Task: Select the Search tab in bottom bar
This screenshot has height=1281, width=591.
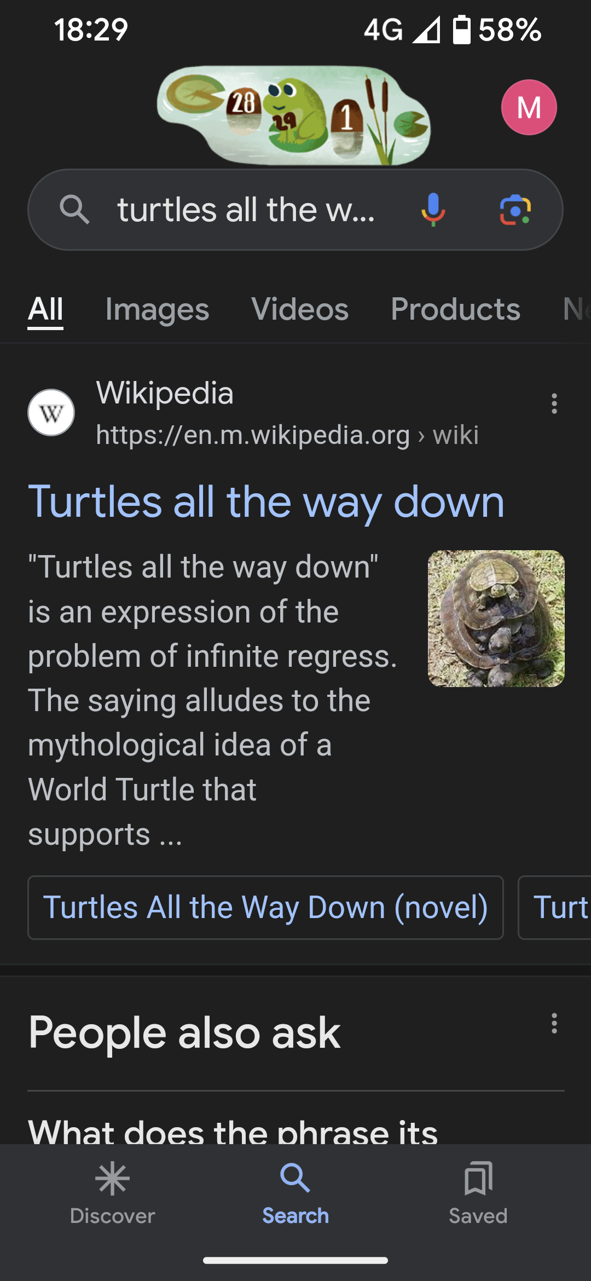Action: [296, 1193]
